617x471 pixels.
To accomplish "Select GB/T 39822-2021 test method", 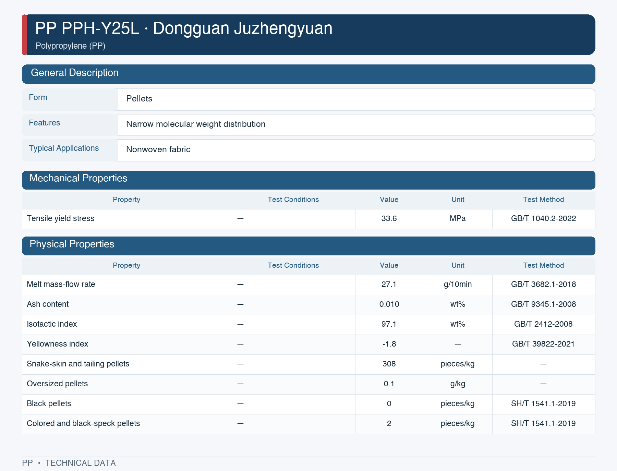I will click(543, 344).
